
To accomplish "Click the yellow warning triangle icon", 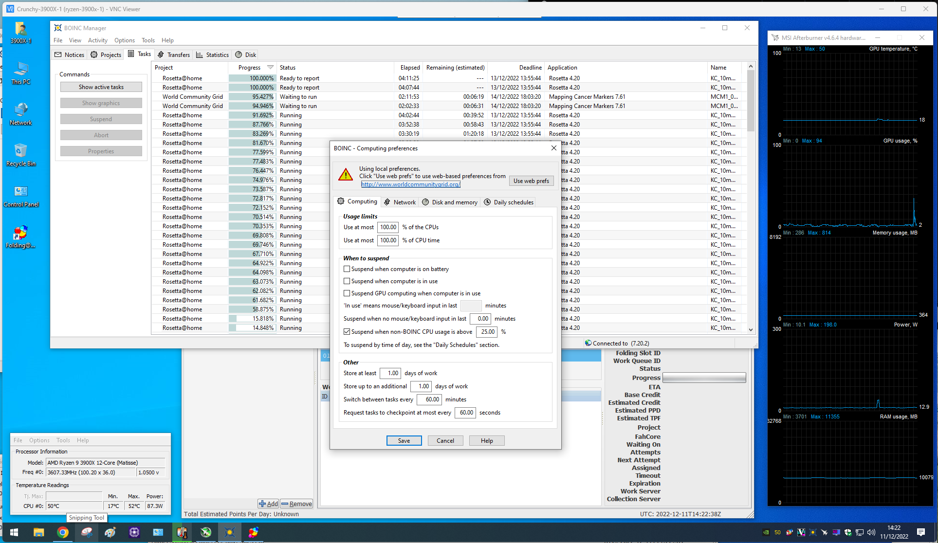I will pos(346,174).
